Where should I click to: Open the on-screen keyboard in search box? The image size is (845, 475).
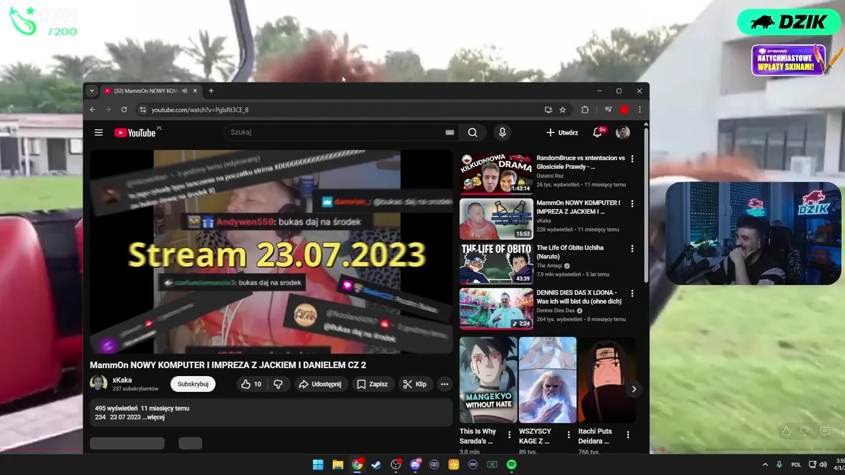[x=450, y=133]
